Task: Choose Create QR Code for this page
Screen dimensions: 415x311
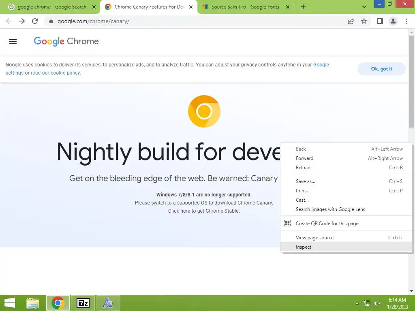Action: point(346,223)
